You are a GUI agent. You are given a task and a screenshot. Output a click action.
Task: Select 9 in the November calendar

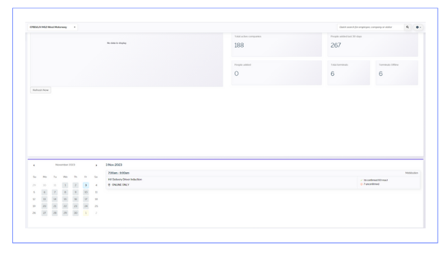point(75,192)
